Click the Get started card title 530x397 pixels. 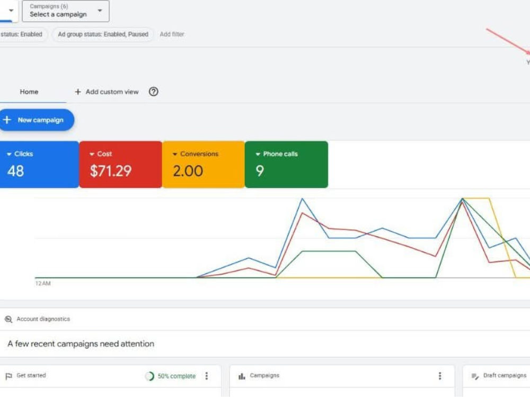pos(31,375)
